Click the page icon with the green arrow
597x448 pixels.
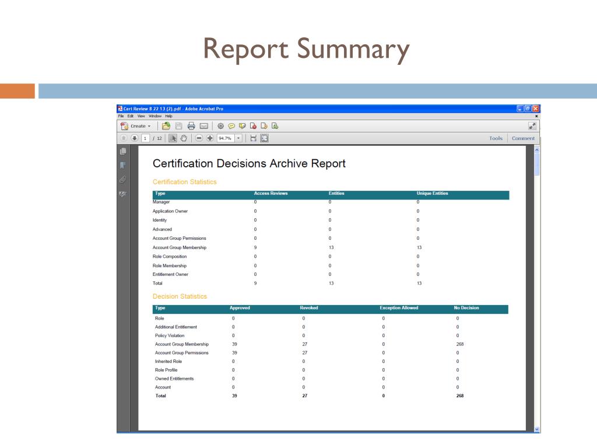[275, 126]
